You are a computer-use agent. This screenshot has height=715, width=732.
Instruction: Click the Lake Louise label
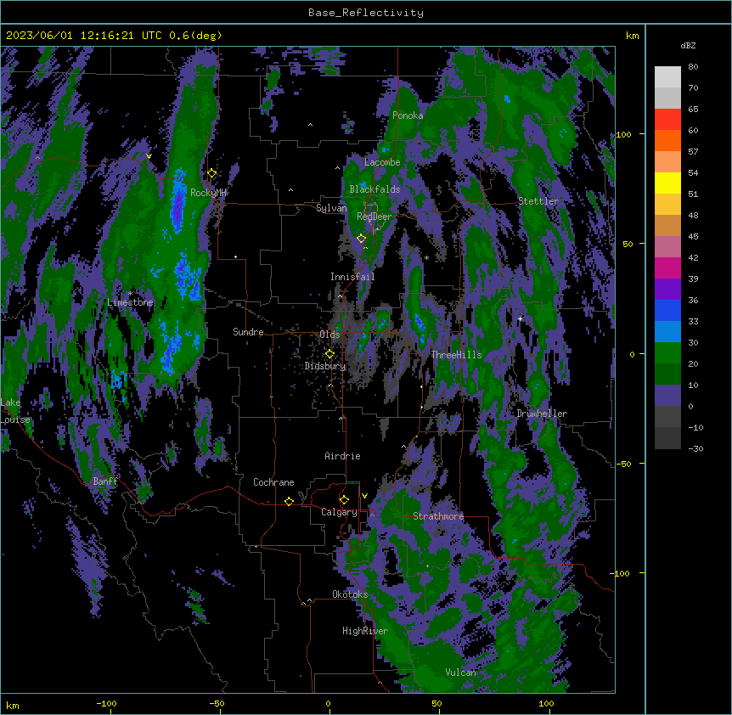[x=15, y=411]
